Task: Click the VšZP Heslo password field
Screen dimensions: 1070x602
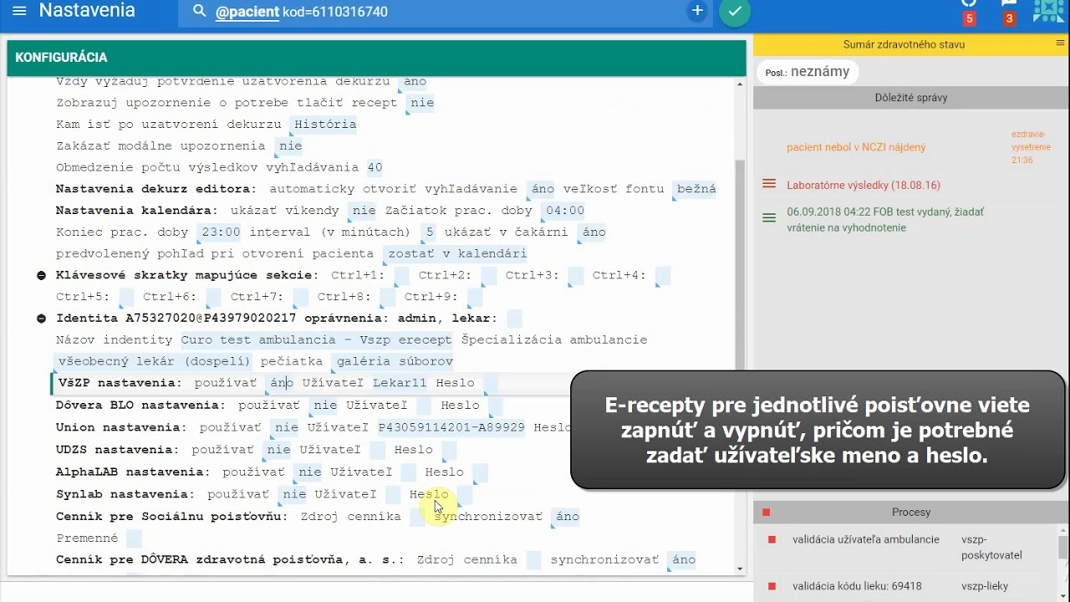Action: pyautogui.click(x=491, y=383)
